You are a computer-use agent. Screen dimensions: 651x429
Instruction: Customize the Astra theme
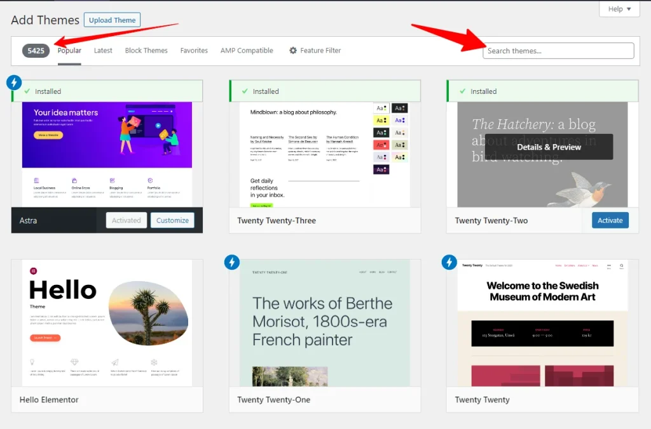tap(172, 220)
